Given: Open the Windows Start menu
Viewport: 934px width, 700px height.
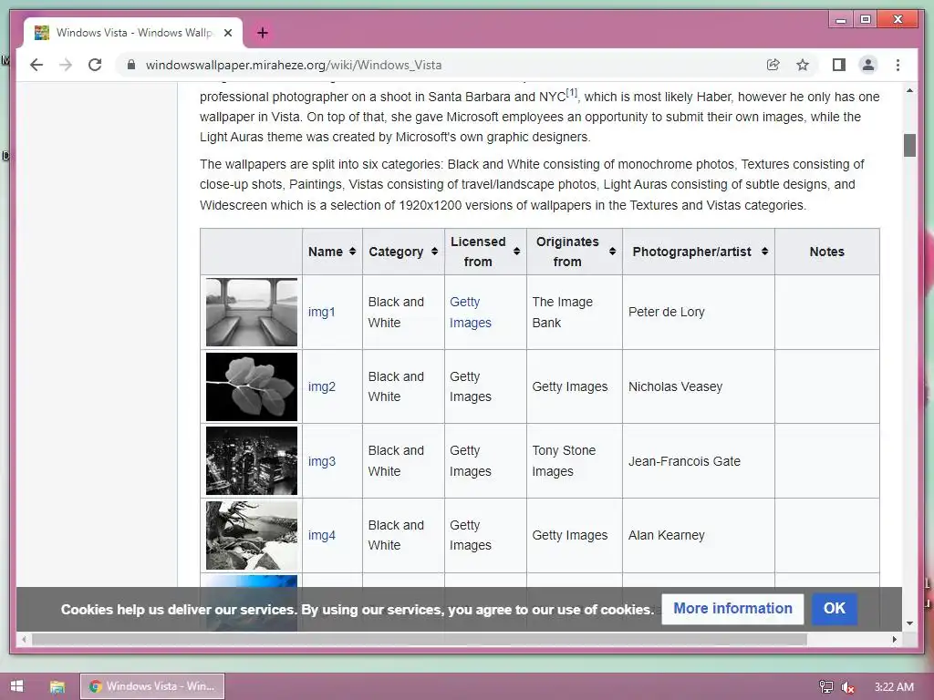Looking at the screenshot, I should [16, 686].
